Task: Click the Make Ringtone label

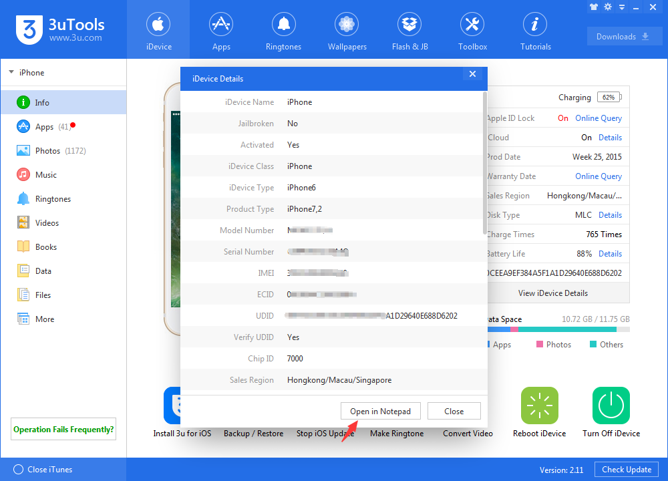Action: point(397,434)
